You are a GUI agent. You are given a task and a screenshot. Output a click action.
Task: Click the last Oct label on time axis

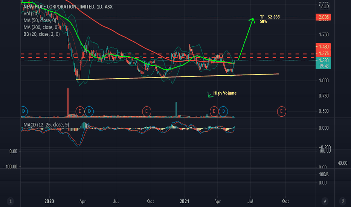(285, 201)
